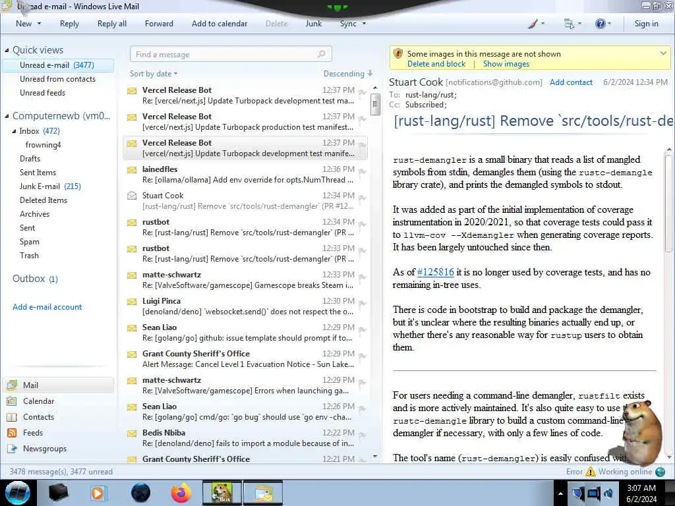Mark the message as Junk
Screen dimensions: 675x506
313,24
